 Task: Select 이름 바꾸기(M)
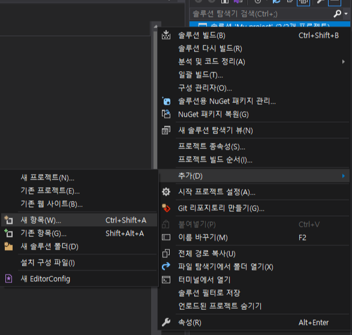point(254,237)
